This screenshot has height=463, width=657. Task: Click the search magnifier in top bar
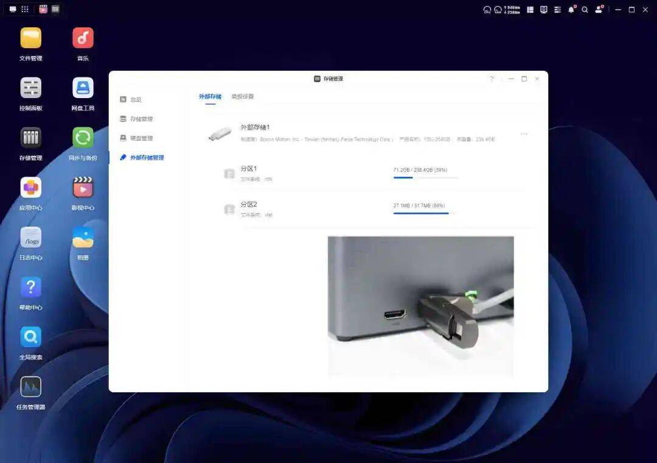point(585,10)
